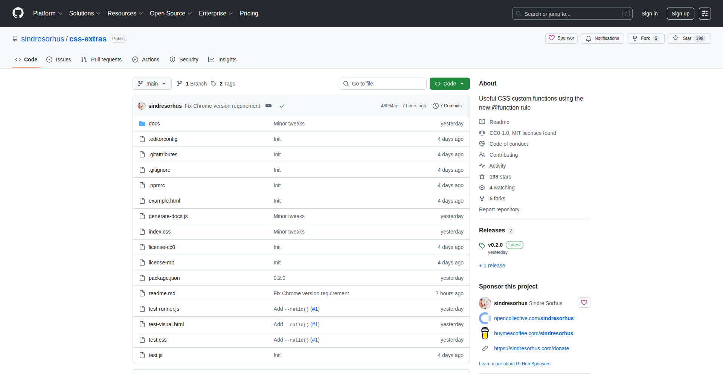Open the package.json file
The image size is (723, 374).
(164, 278)
